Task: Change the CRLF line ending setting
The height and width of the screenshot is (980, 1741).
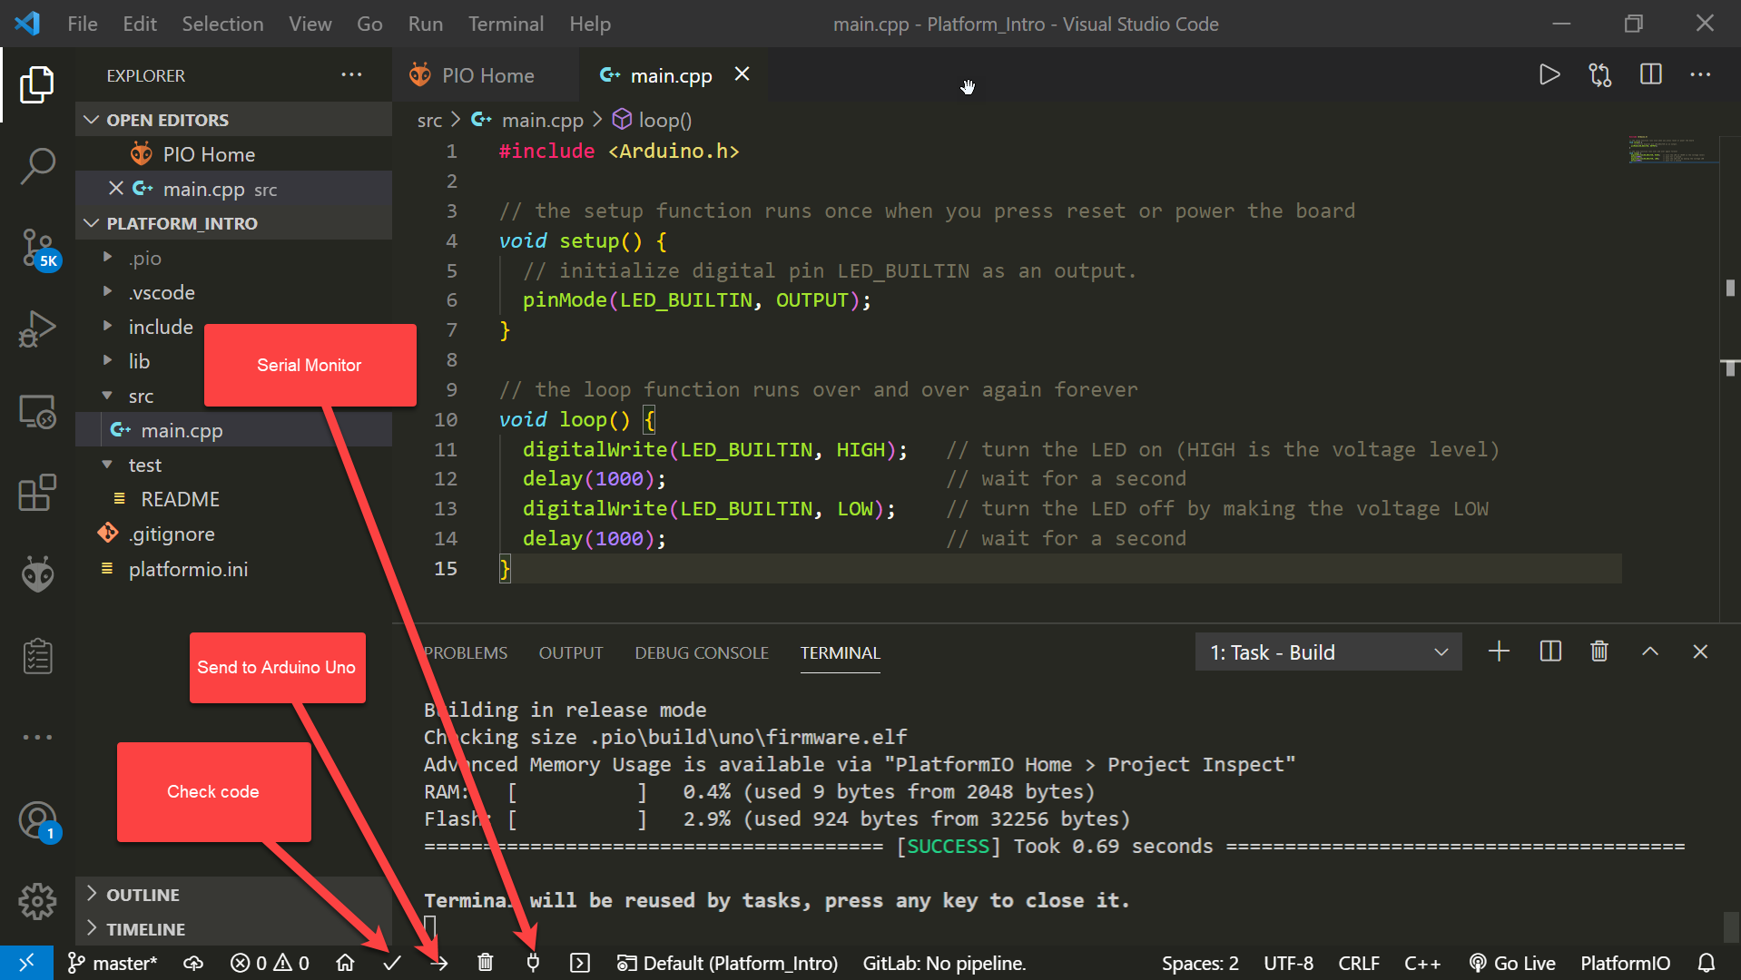Action: pos(1359,963)
